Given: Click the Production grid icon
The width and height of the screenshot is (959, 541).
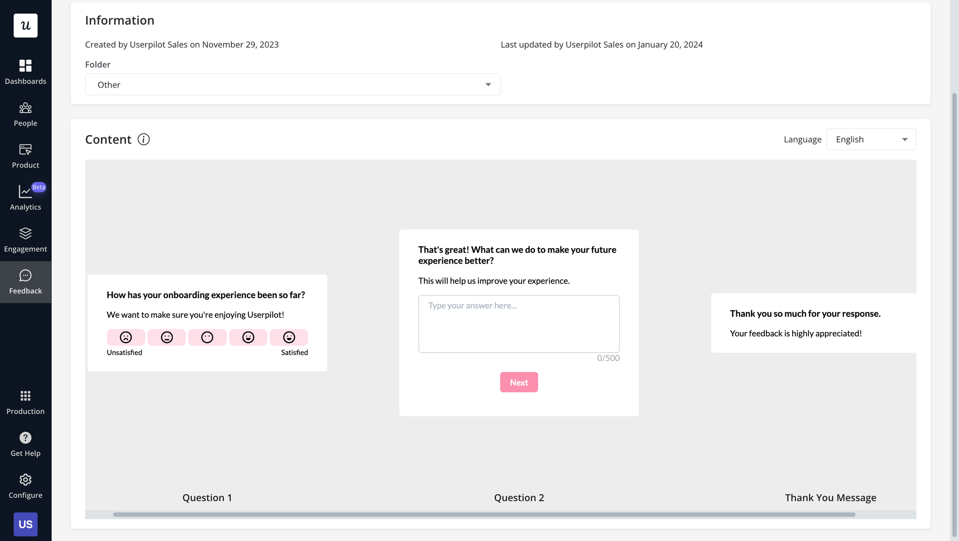Looking at the screenshot, I should (25, 401).
